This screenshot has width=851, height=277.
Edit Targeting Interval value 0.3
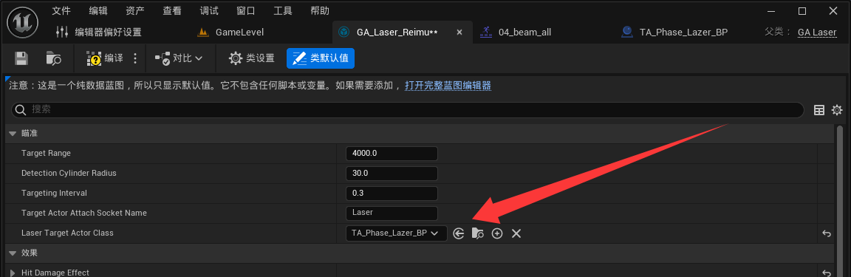pos(392,194)
